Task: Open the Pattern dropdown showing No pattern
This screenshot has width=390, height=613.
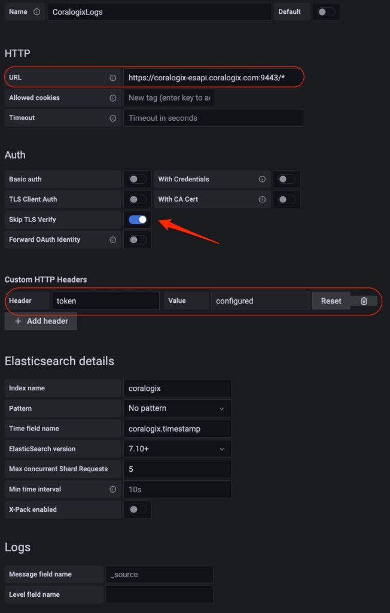Action: [177, 408]
